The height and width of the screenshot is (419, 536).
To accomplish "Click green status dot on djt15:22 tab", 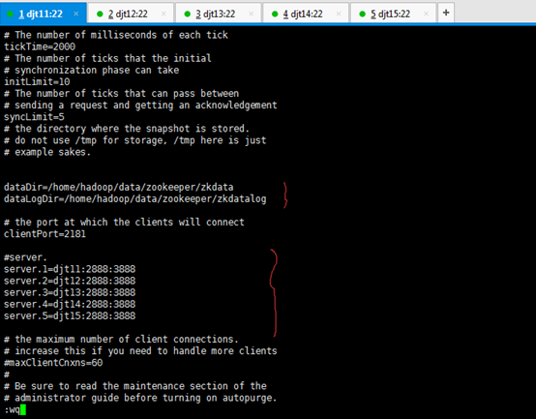I will click(x=363, y=14).
